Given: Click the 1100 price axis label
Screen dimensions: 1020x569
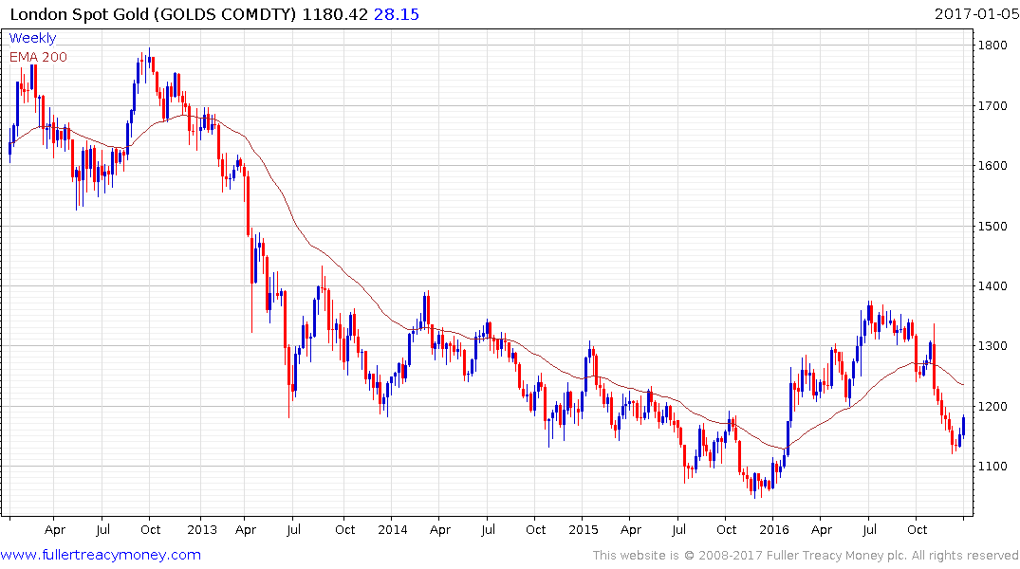Looking at the screenshot, I should click(x=992, y=467).
